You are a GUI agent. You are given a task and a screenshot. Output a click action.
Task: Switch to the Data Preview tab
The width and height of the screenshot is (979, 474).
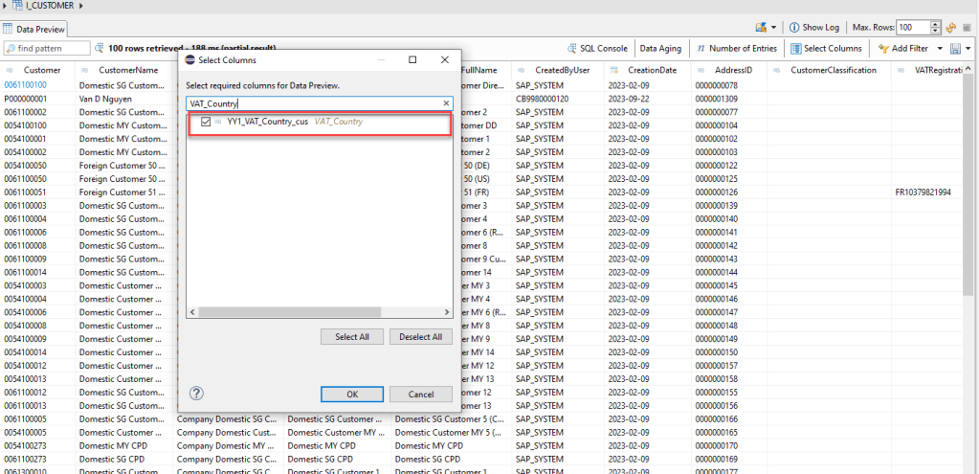click(x=38, y=29)
